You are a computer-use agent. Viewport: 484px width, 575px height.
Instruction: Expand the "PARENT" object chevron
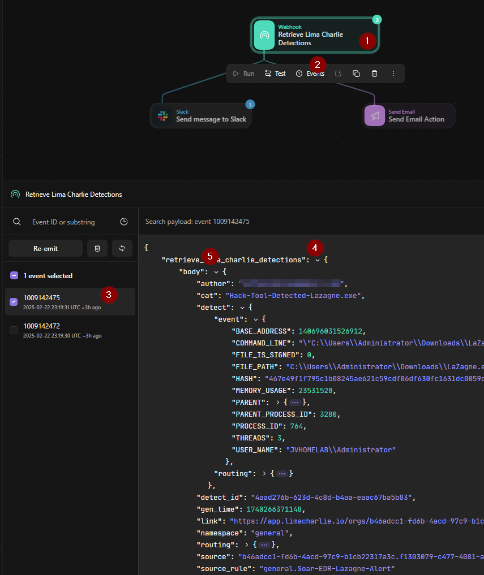pyautogui.click(x=277, y=403)
